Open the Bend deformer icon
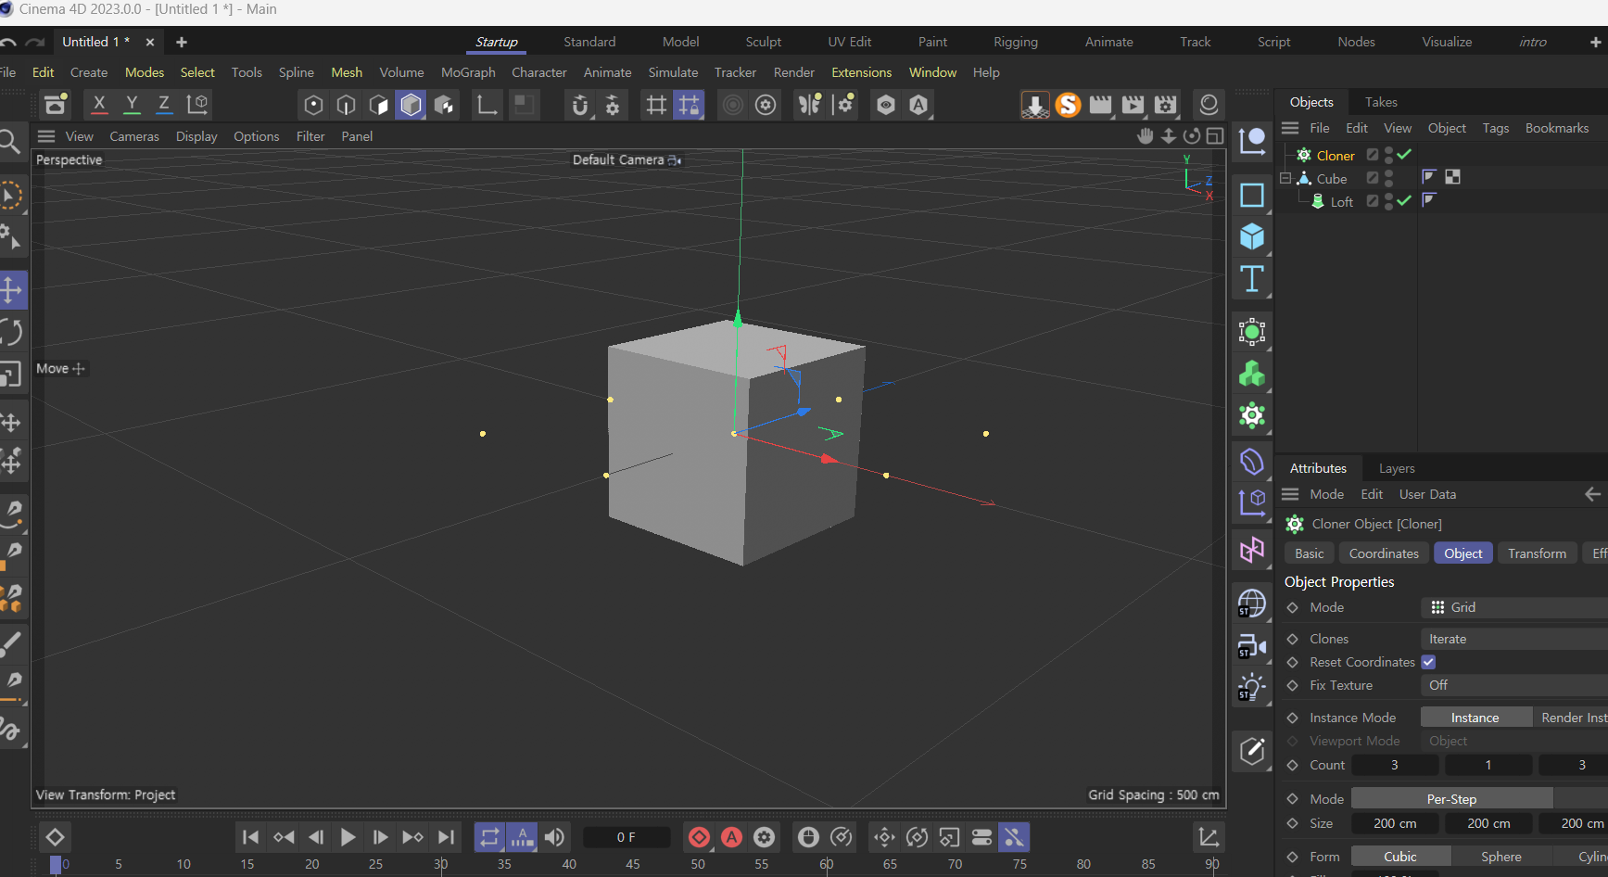The image size is (1608, 877). 1252,461
